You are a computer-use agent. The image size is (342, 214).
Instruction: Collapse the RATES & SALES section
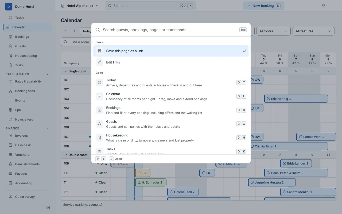(48, 74)
